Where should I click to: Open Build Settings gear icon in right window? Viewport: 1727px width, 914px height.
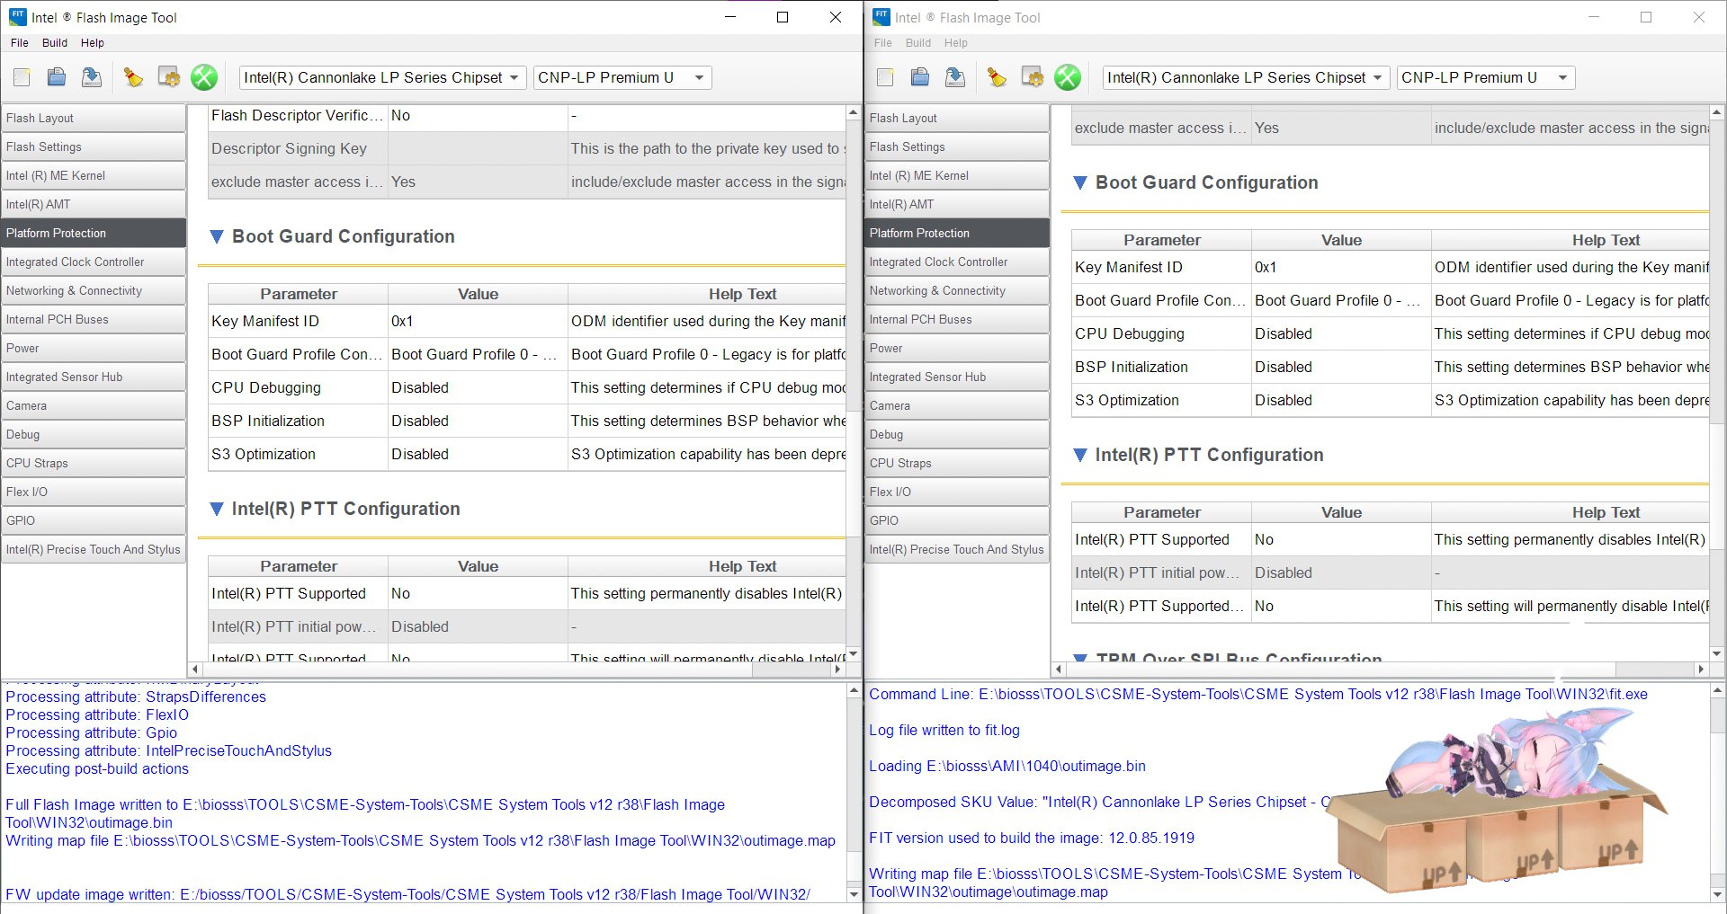pyautogui.click(x=1033, y=77)
